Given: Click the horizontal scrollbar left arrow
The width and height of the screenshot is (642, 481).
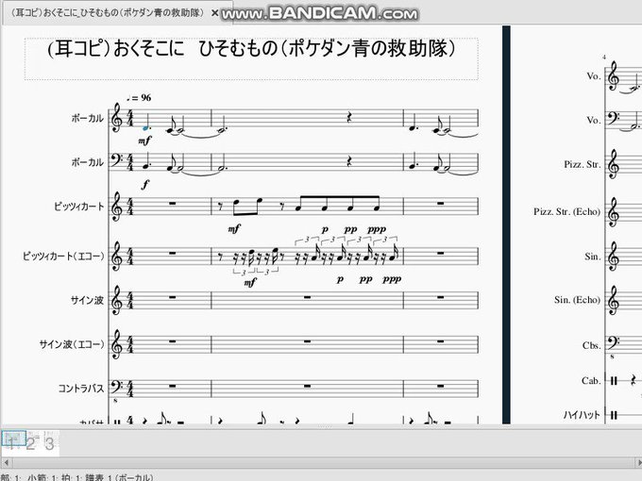Looking at the screenshot, I should 6,462.
